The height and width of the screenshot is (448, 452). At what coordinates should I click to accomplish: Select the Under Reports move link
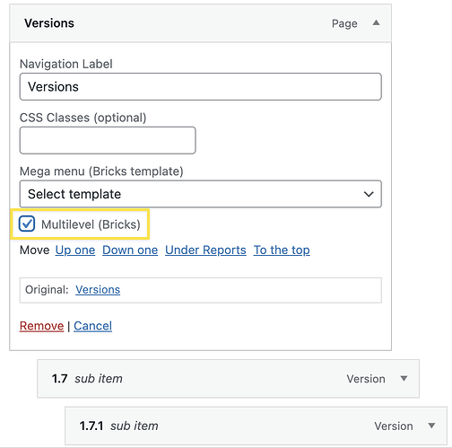(x=205, y=250)
